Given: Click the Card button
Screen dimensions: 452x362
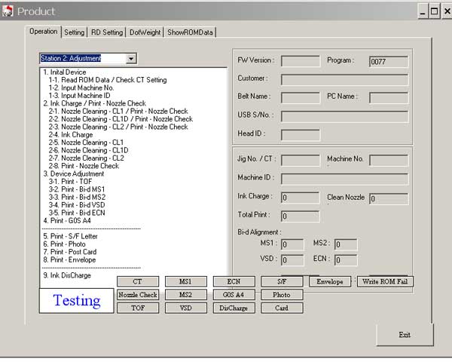Looking at the screenshot, I should (282, 308).
